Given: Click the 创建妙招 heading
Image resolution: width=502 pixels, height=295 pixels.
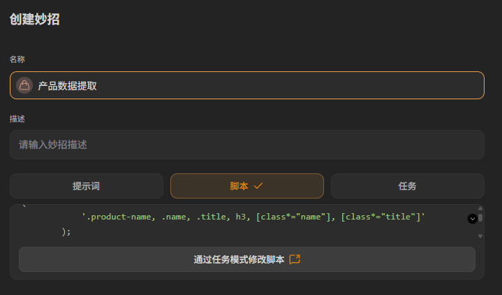Looking at the screenshot, I should click(35, 20).
